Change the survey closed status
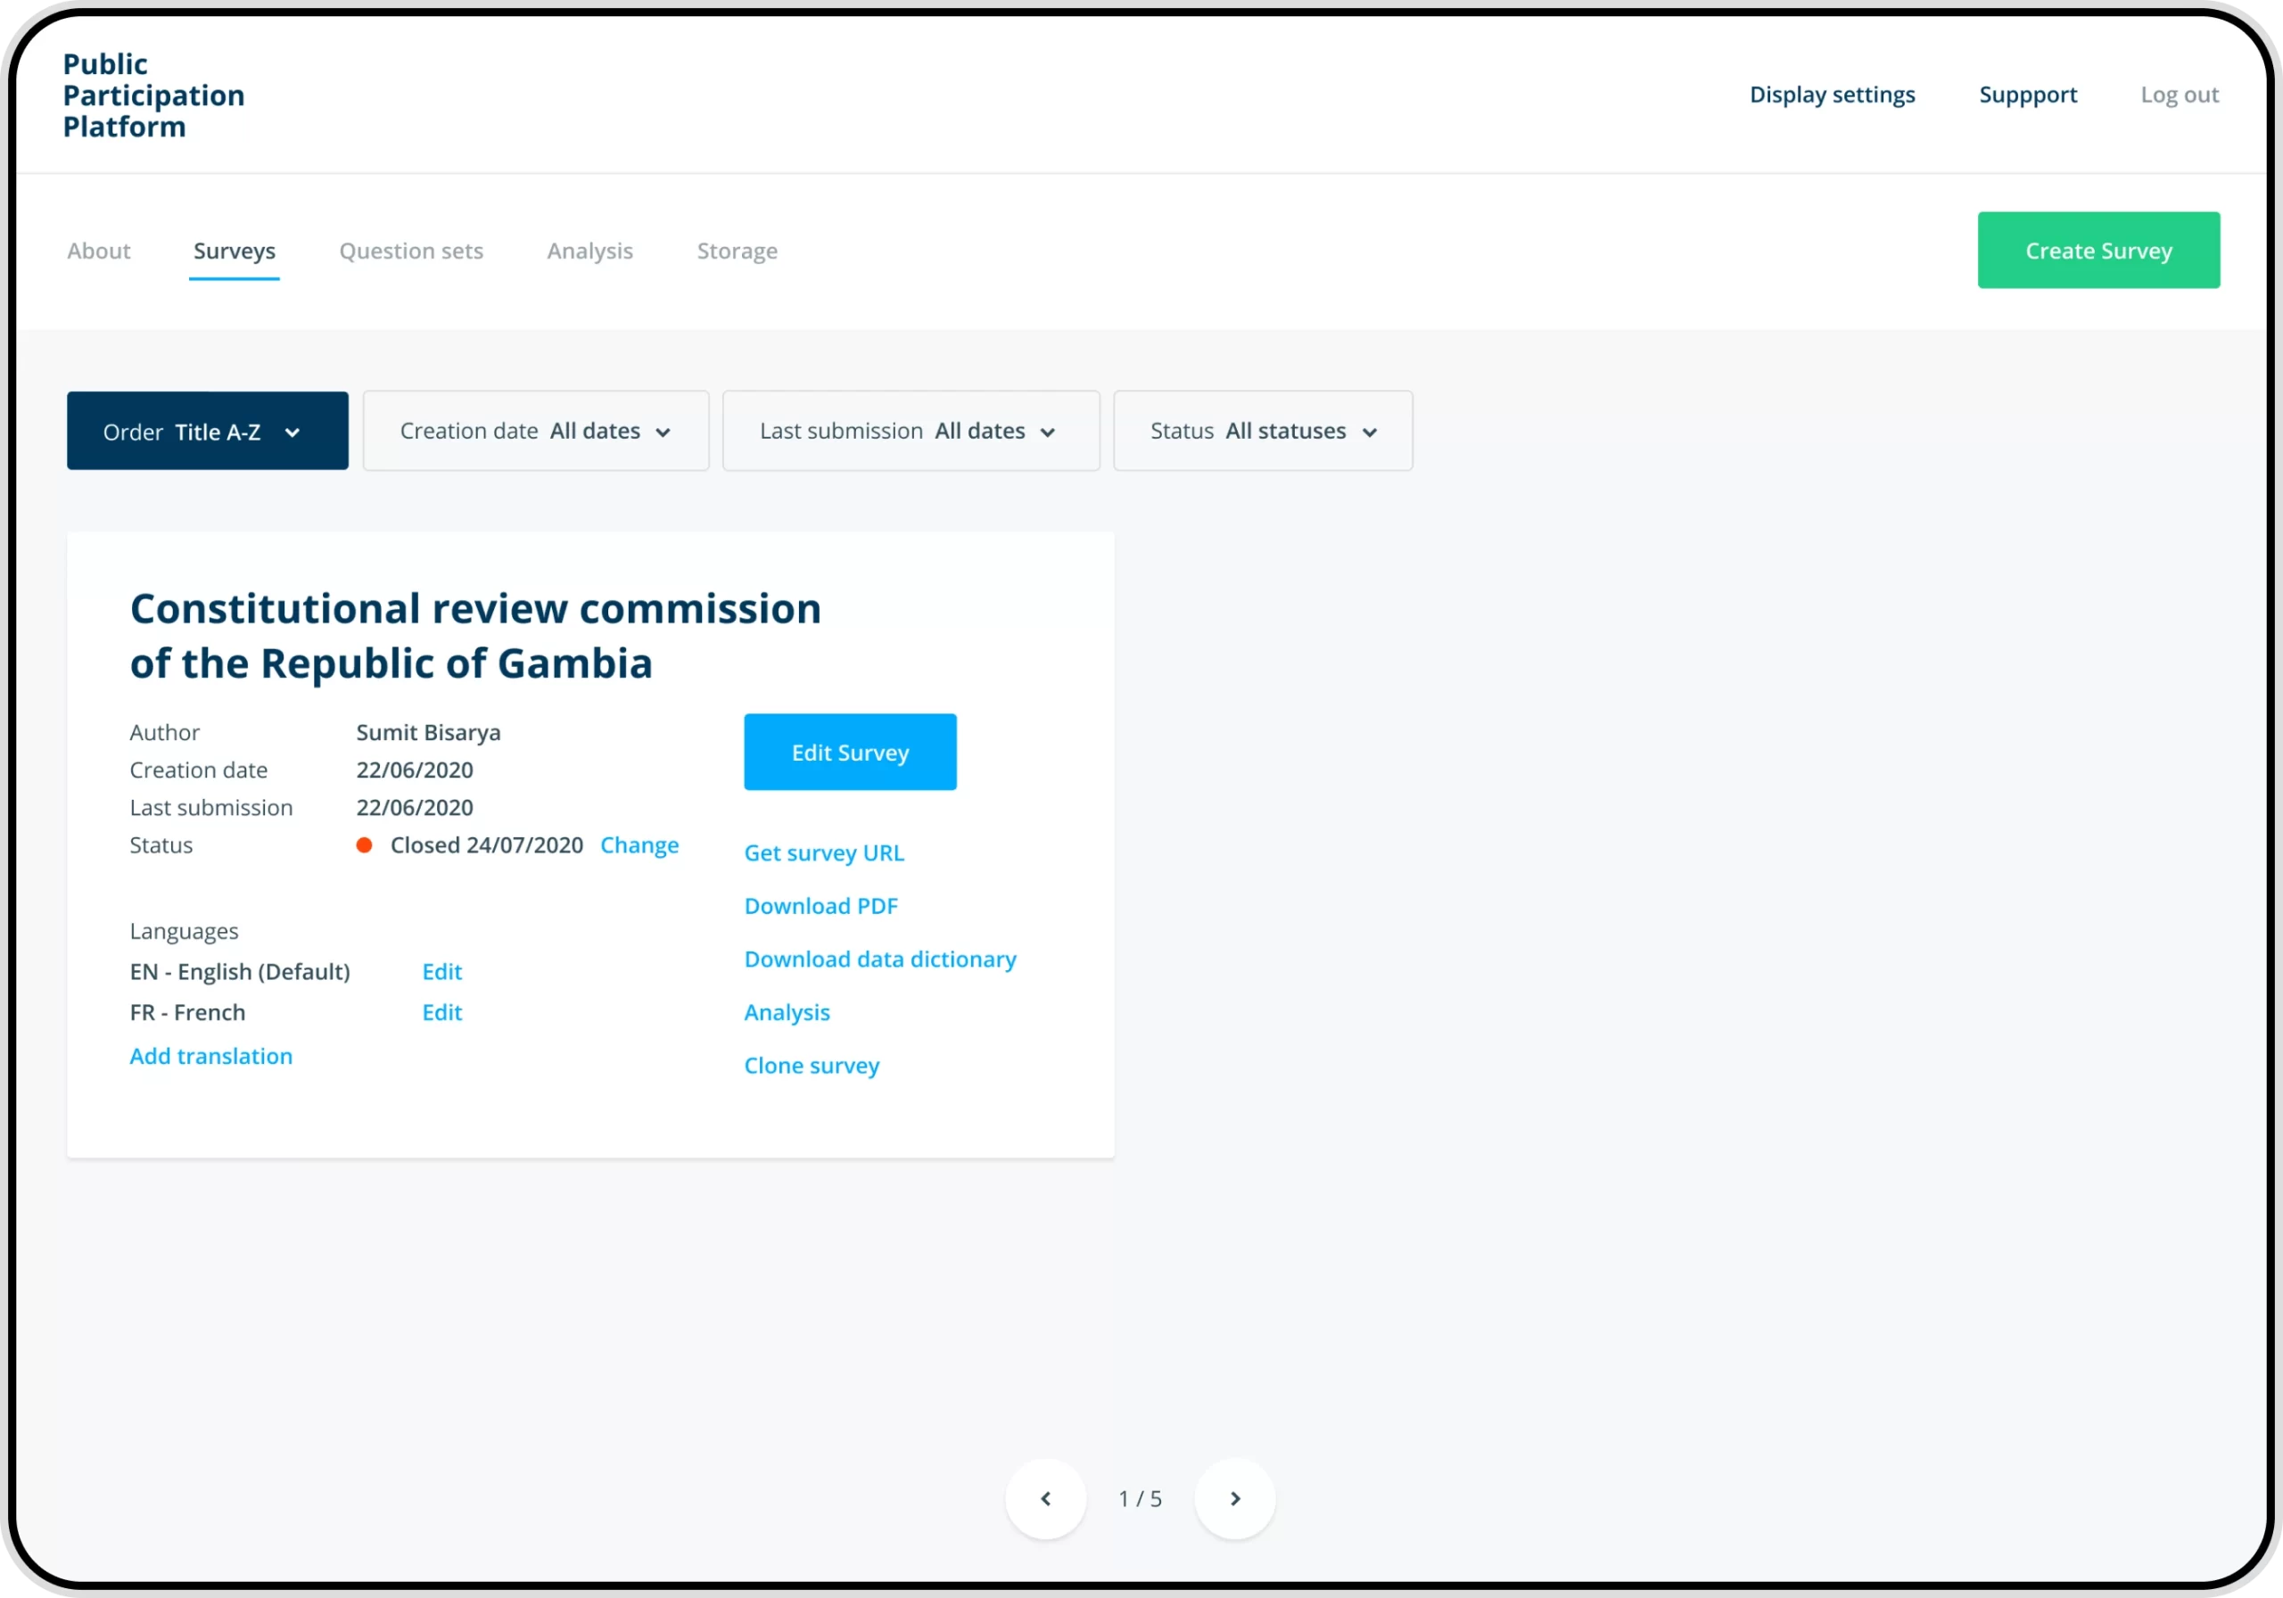The image size is (2283, 1598). point(639,845)
